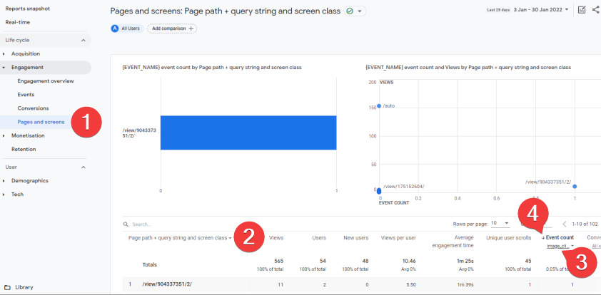Click the green report status checkmark
The image size is (601, 295).
pos(350,11)
